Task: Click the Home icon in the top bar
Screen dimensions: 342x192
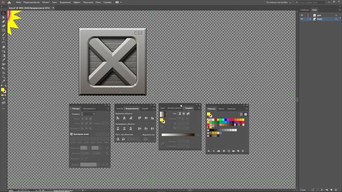Action: [x=9, y=2]
